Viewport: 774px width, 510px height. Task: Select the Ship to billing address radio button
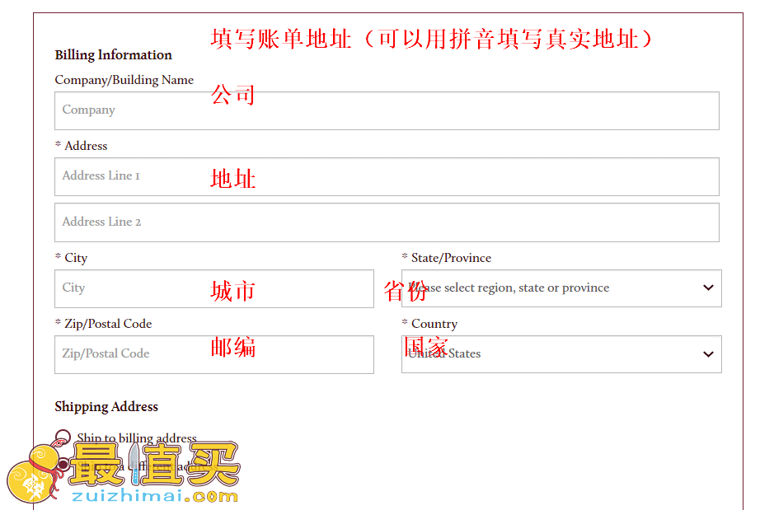pos(63,437)
